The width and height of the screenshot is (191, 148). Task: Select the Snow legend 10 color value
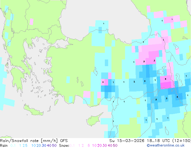click(x=94, y=146)
